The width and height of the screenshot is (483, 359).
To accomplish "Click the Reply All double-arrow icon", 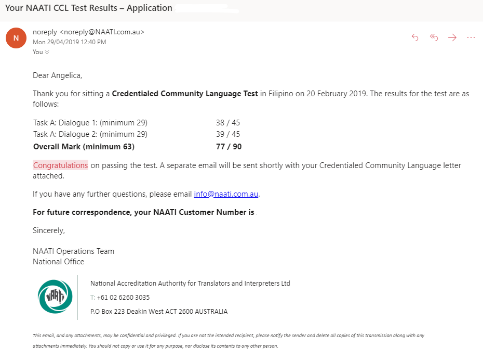I will [434, 37].
